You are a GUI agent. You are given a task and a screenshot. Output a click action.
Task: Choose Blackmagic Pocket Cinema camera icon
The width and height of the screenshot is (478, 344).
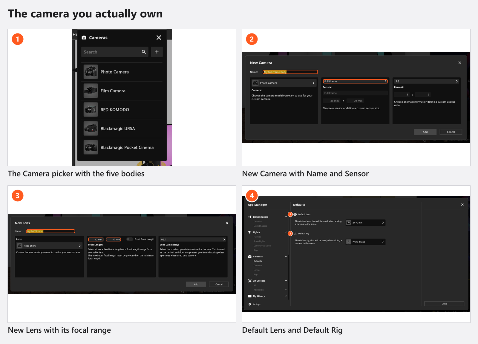pyautogui.click(x=91, y=147)
